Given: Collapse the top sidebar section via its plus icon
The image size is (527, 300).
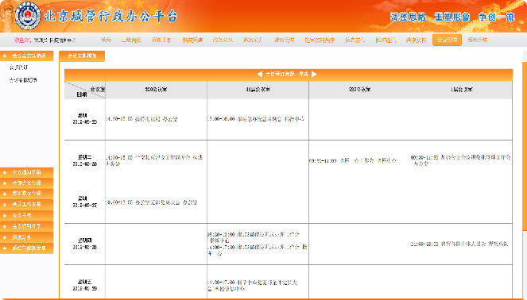Looking at the screenshot, I should point(5,56).
